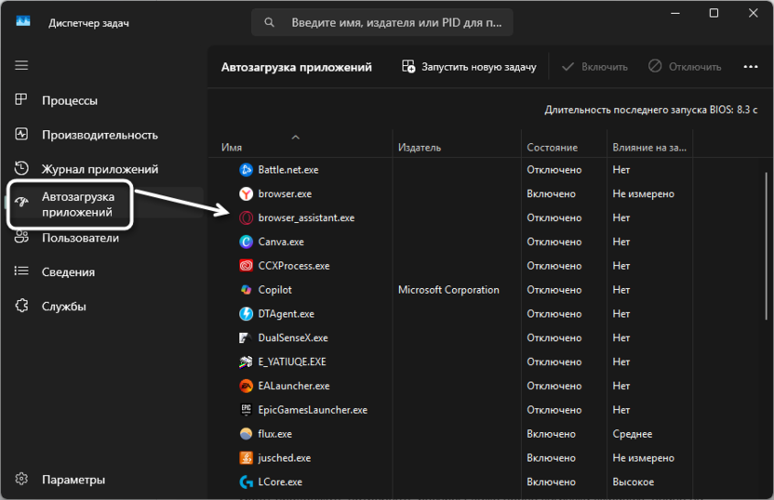Select the browser.exe startup item
The width and height of the screenshot is (774, 500).
pyautogui.click(x=285, y=194)
